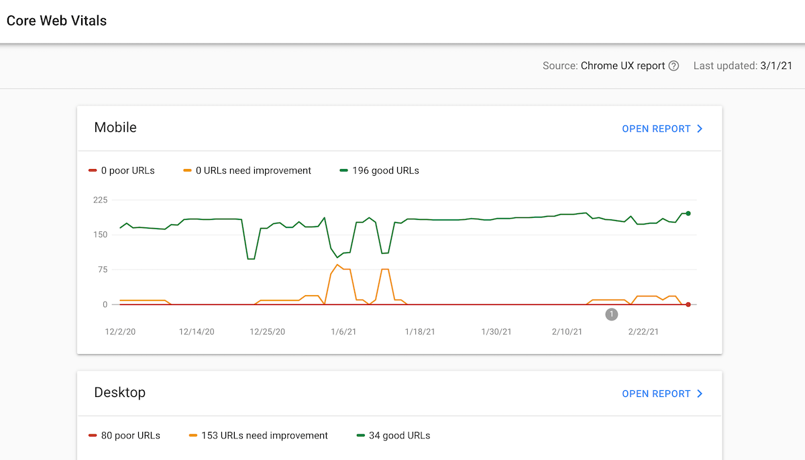Click the Desktop report chevron arrow
This screenshot has height=460, width=805.
[x=700, y=394]
